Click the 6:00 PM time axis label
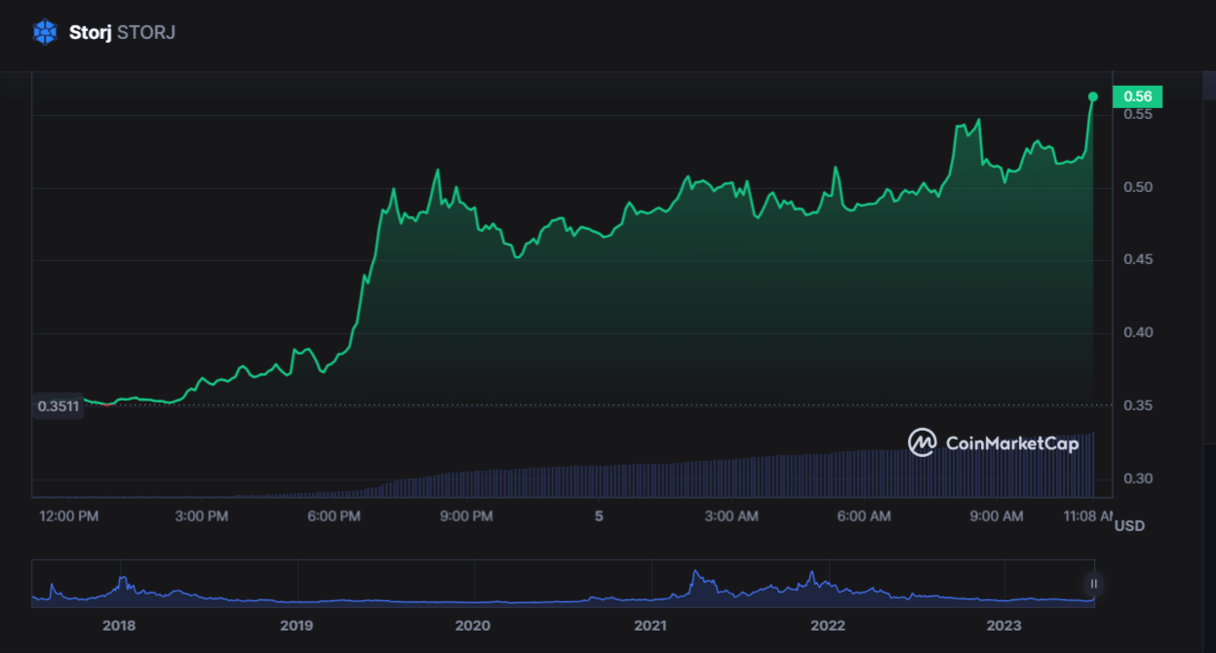1216x653 pixels. coord(333,516)
